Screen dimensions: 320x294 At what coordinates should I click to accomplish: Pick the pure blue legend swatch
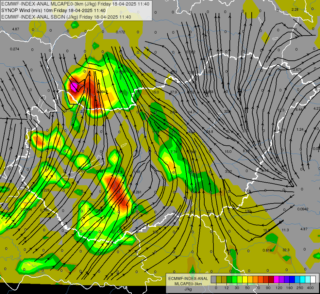pos(292,279)
